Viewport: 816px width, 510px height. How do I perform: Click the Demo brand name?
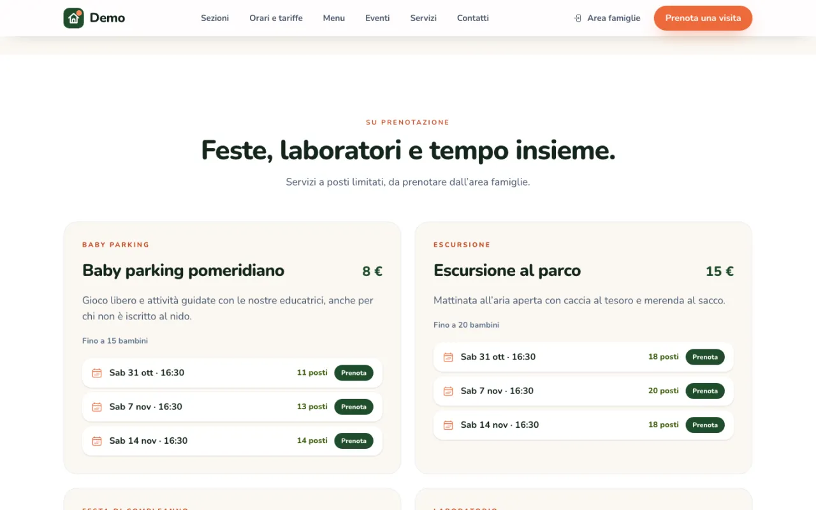click(x=107, y=18)
